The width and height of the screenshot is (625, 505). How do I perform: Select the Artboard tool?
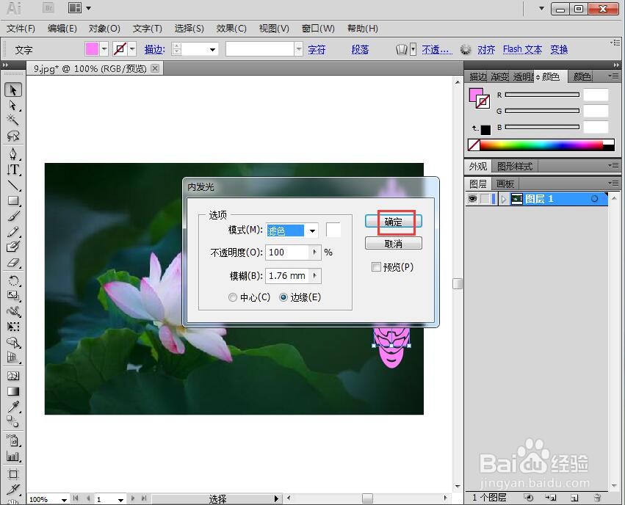13,474
